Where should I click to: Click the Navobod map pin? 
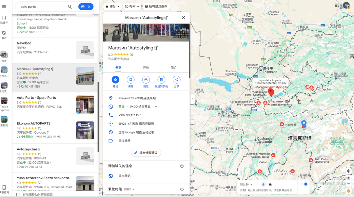click(x=282, y=124)
